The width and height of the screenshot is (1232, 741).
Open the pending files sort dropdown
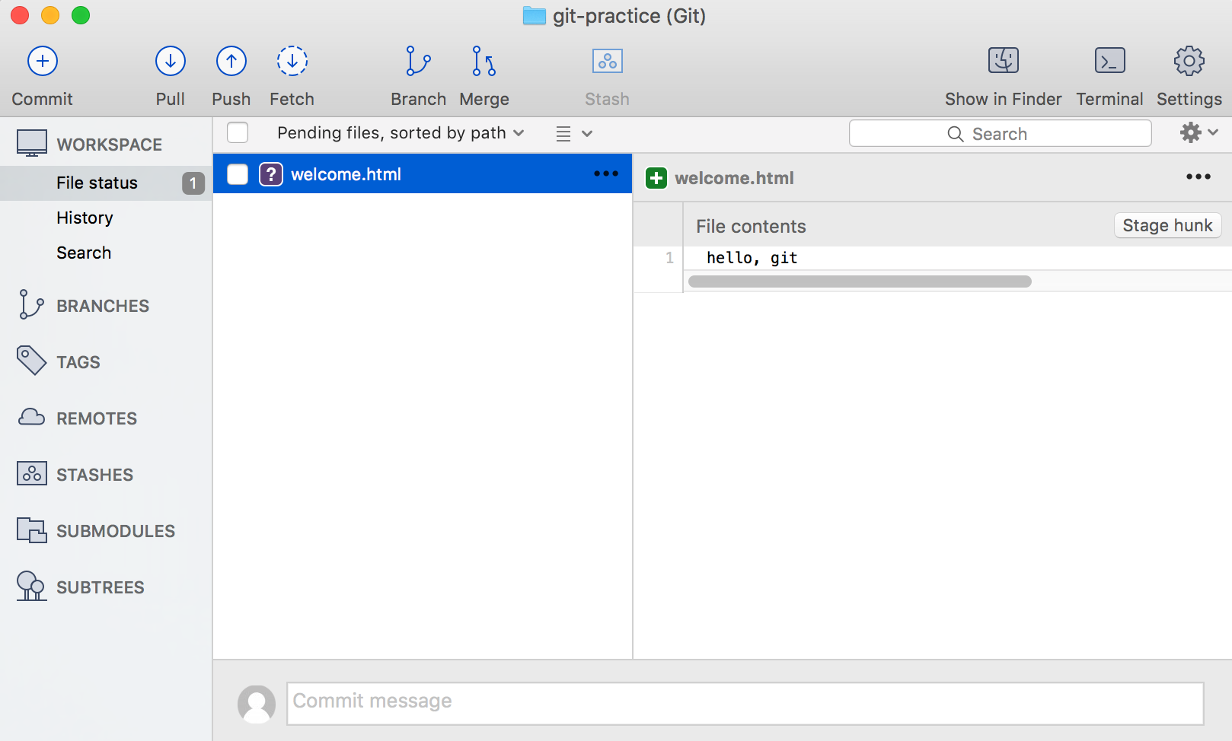click(401, 133)
